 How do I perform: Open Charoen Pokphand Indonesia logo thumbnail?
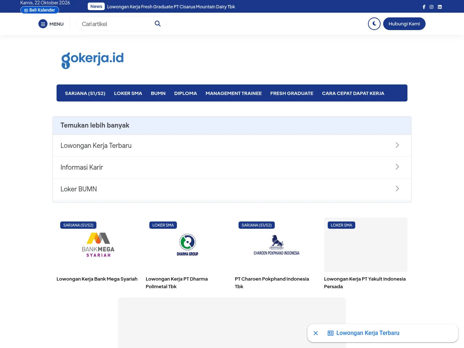pos(277,245)
